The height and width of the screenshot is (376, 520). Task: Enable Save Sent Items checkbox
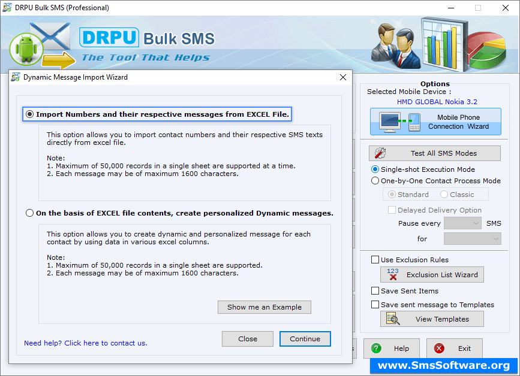(x=375, y=291)
